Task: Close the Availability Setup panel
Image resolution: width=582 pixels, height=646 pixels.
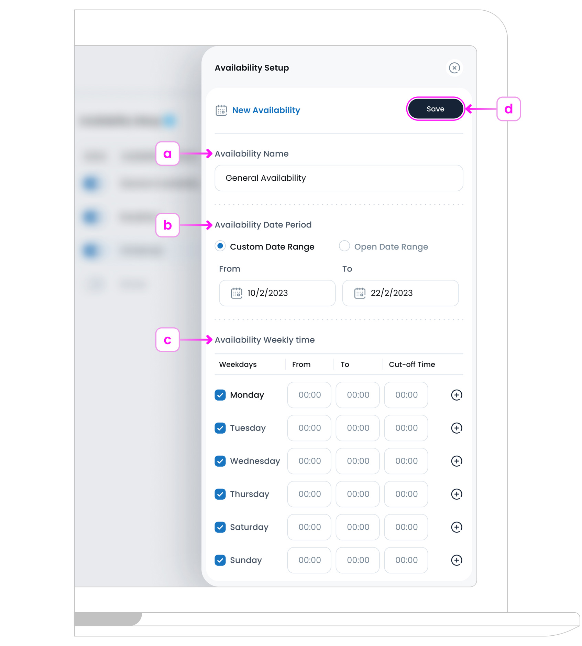Action: (x=454, y=68)
